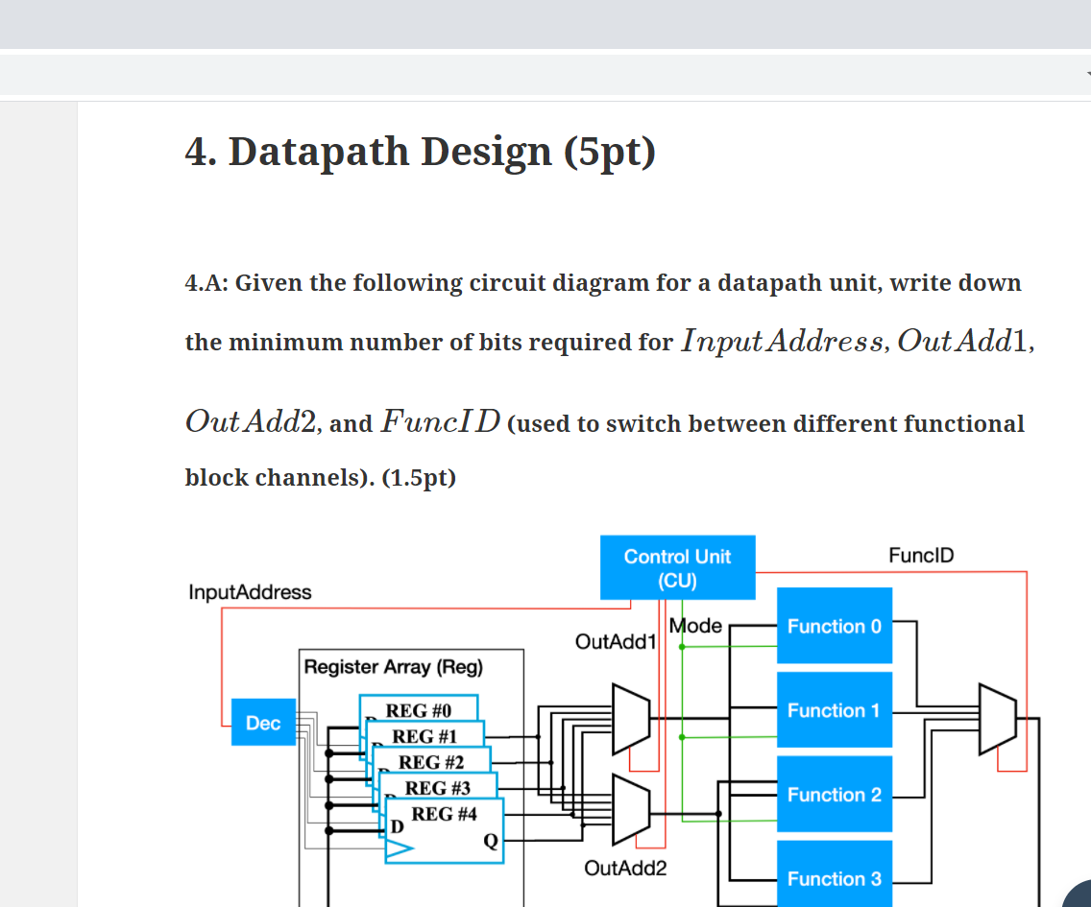This screenshot has width=1091, height=907.
Task: Click the InputAddress label
Action: pyautogui.click(x=250, y=592)
